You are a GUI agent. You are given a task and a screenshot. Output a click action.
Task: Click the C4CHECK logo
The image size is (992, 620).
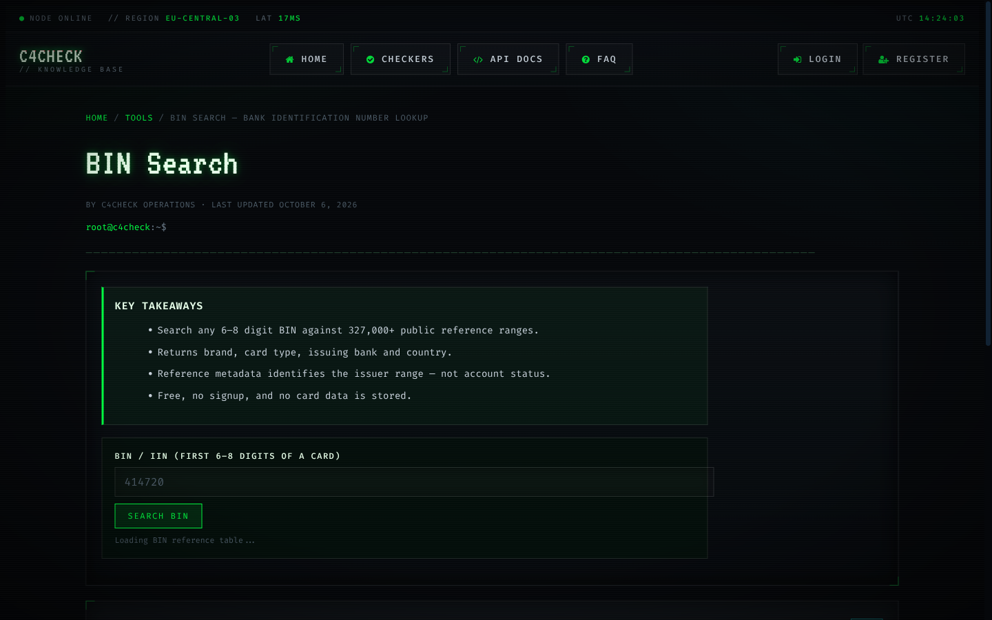pos(51,56)
